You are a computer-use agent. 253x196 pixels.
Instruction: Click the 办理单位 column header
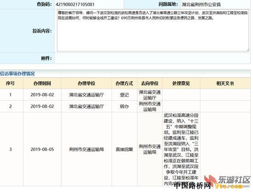click(x=86, y=83)
